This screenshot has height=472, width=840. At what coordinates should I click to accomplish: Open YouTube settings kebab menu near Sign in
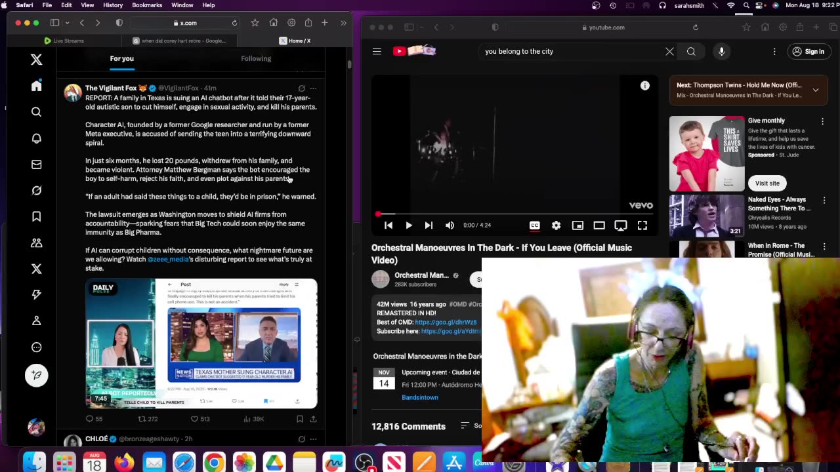click(774, 51)
